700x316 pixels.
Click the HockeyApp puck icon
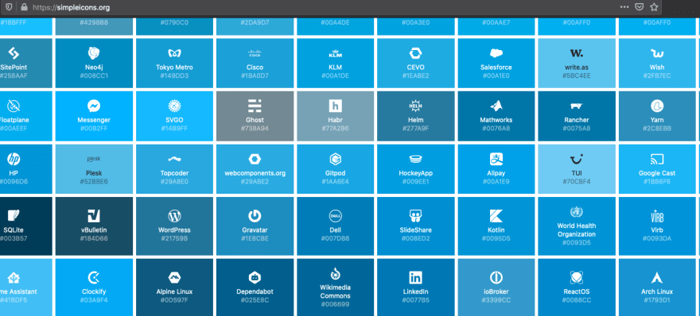tap(415, 159)
